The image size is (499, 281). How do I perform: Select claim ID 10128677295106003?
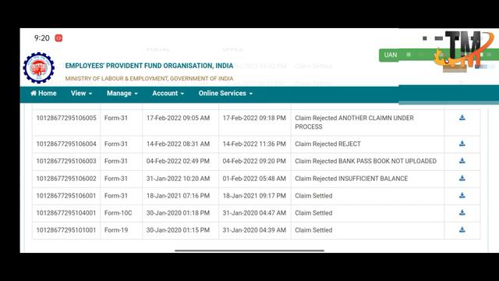[x=66, y=162]
